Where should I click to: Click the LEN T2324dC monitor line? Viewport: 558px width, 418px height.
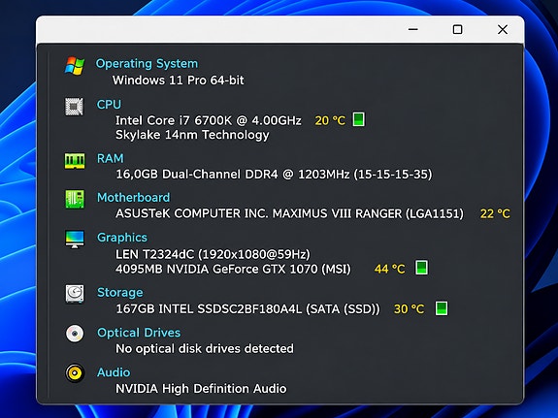[213, 254]
